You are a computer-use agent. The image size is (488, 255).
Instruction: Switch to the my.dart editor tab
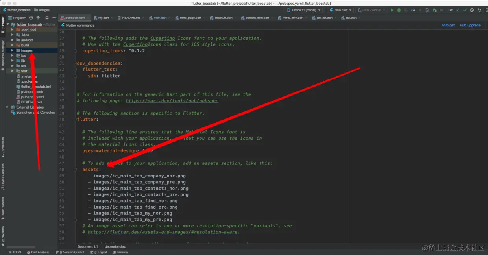[104, 18]
